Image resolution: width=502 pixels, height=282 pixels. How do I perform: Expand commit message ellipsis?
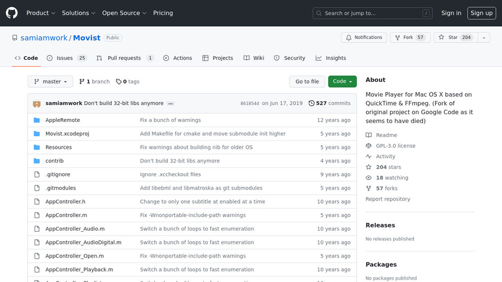[170, 103]
